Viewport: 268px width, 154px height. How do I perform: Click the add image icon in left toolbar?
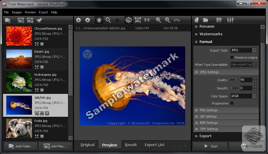pos(21,20)
